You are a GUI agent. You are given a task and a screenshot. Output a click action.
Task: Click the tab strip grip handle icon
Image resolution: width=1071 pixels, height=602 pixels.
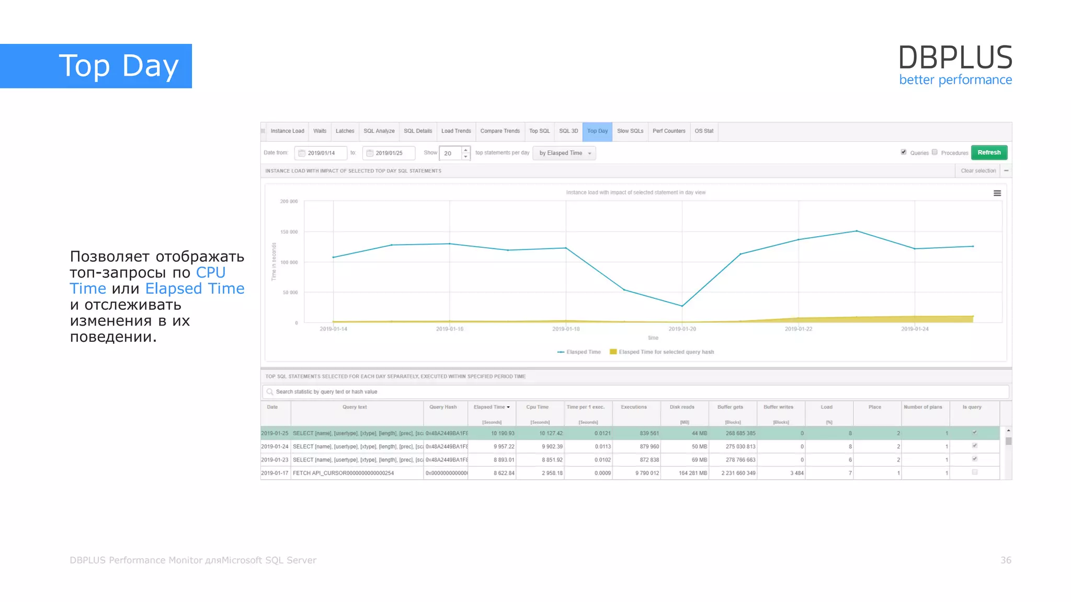click(x=263, y=131)
